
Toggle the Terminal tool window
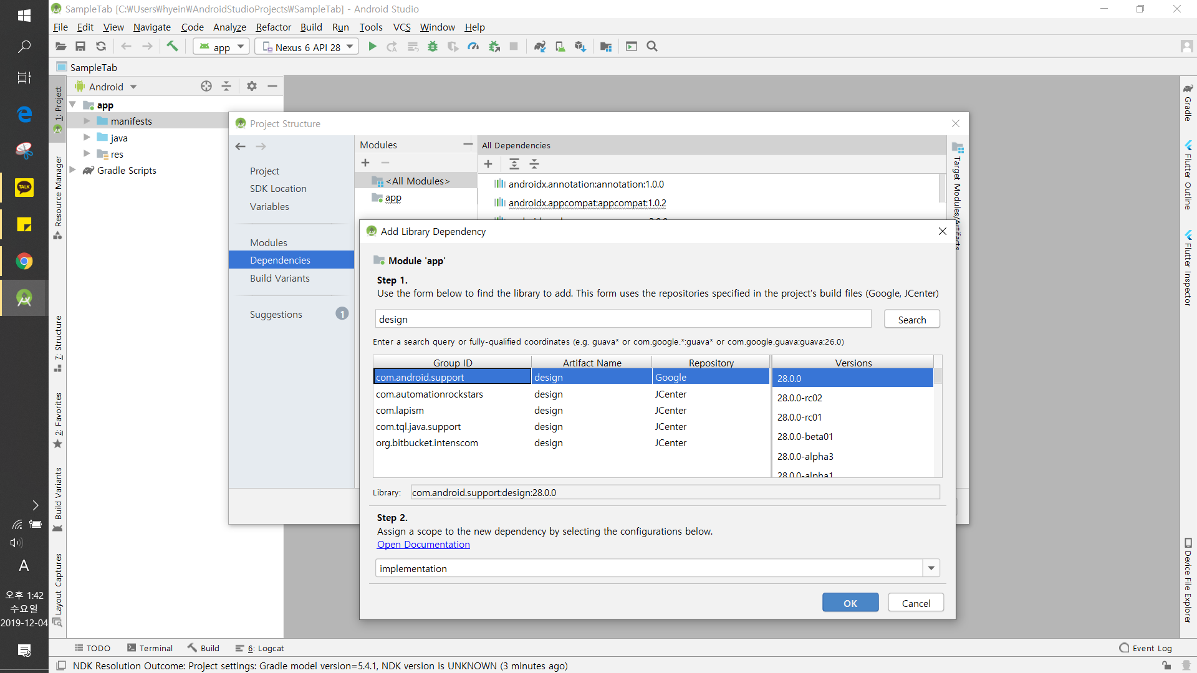click(x=150, y=648)
